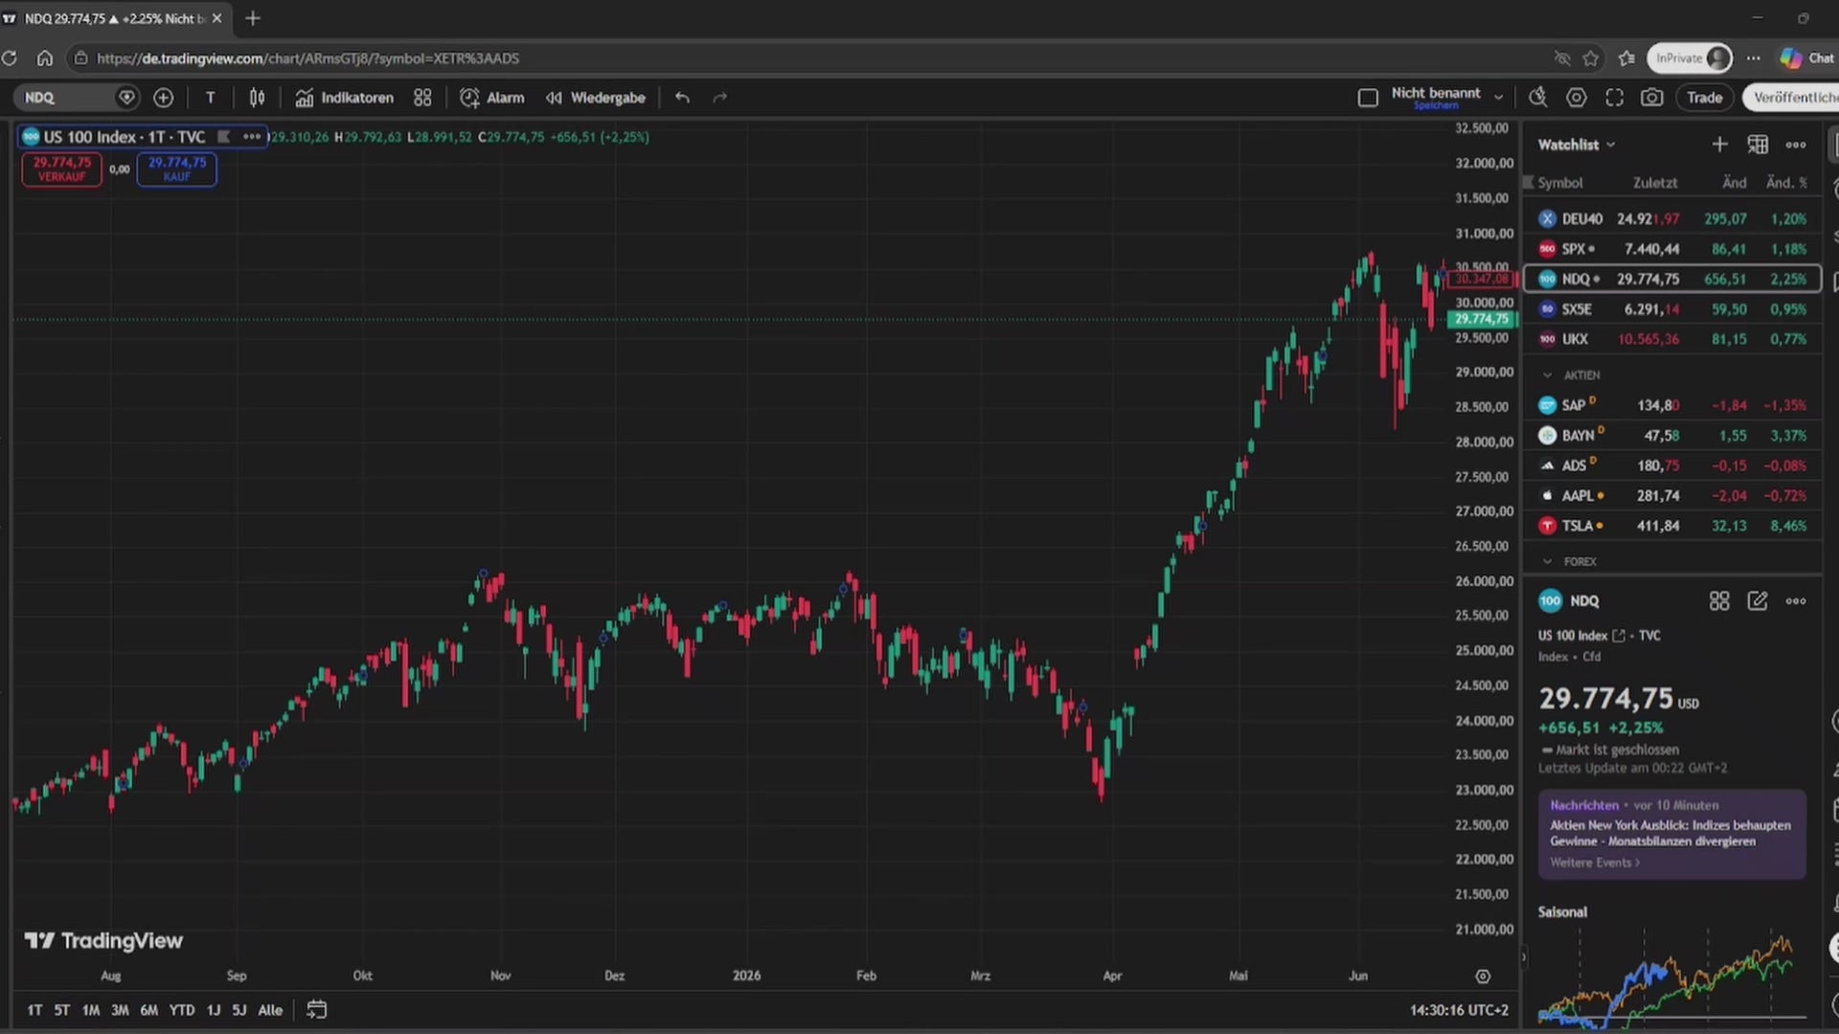Click the Trade button

(x=1705, y=98)
